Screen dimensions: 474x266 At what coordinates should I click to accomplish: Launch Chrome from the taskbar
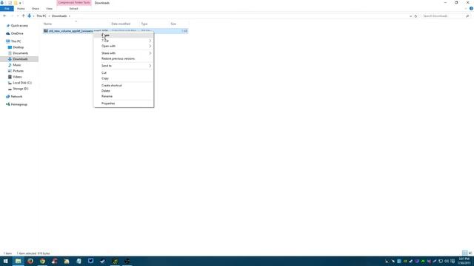pos(42,261)
